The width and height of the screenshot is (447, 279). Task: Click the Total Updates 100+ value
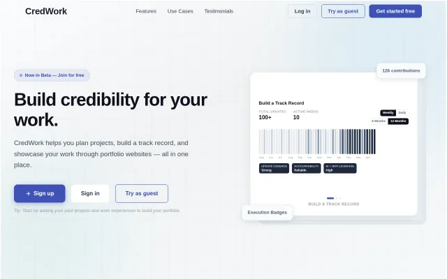pos(265,117)
